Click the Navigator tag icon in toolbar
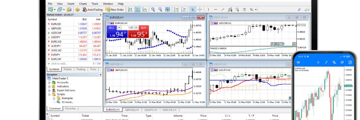Viewport: 360px width, 120px height. 77,9
